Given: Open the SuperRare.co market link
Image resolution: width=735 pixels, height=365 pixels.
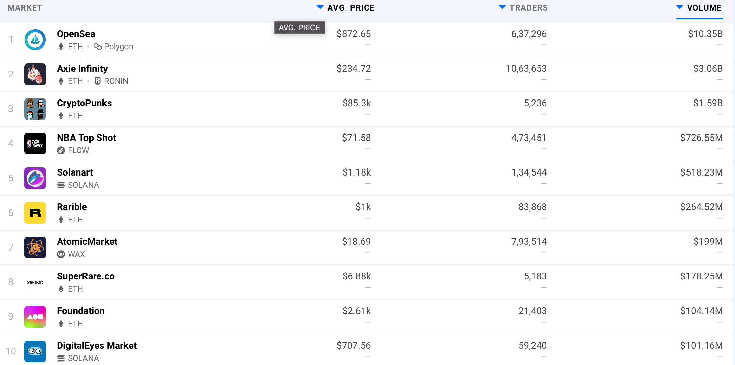Looking at the screenshot, I should coord(86,276).
